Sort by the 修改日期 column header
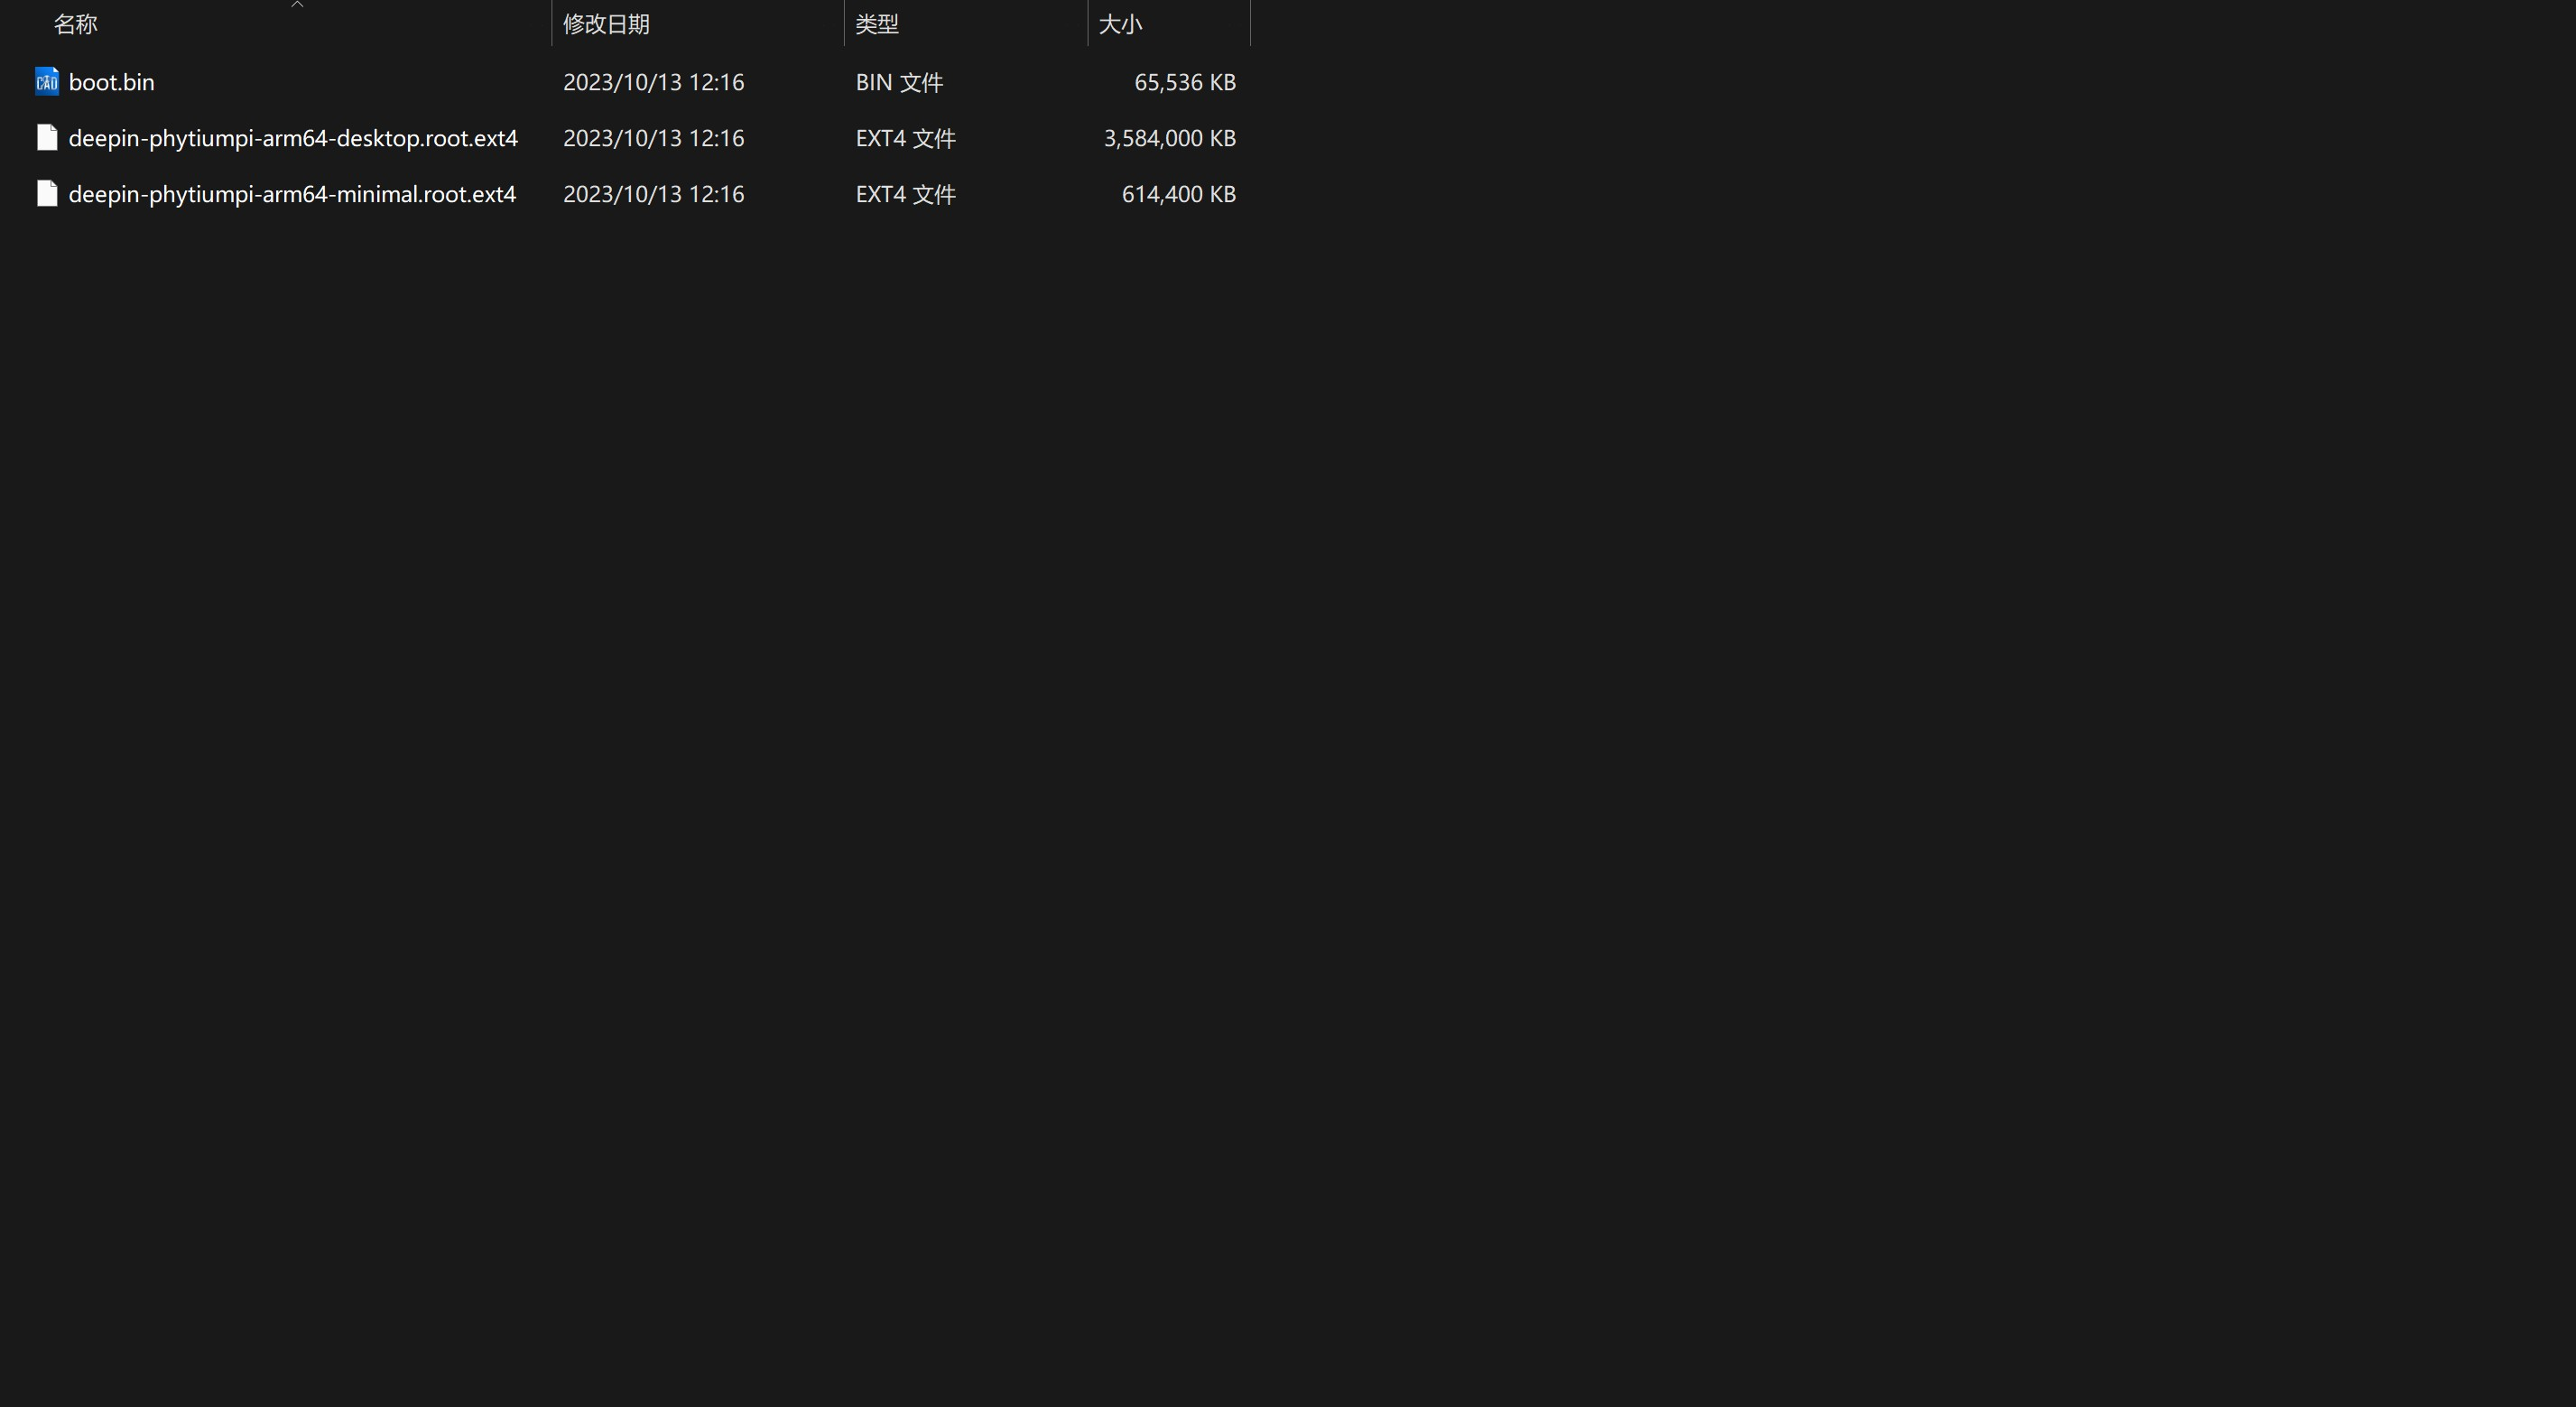The image size is (2576, 1407). click(x=606, y=24)
